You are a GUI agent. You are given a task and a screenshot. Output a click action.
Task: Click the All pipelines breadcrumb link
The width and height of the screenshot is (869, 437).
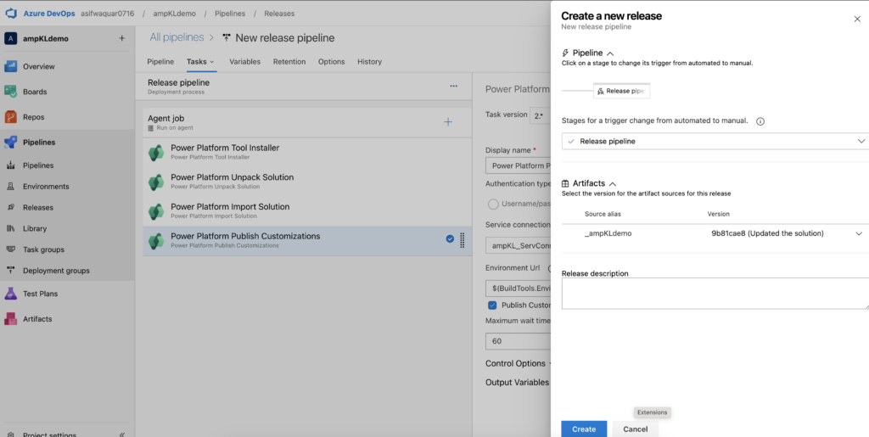click(177, 37)
